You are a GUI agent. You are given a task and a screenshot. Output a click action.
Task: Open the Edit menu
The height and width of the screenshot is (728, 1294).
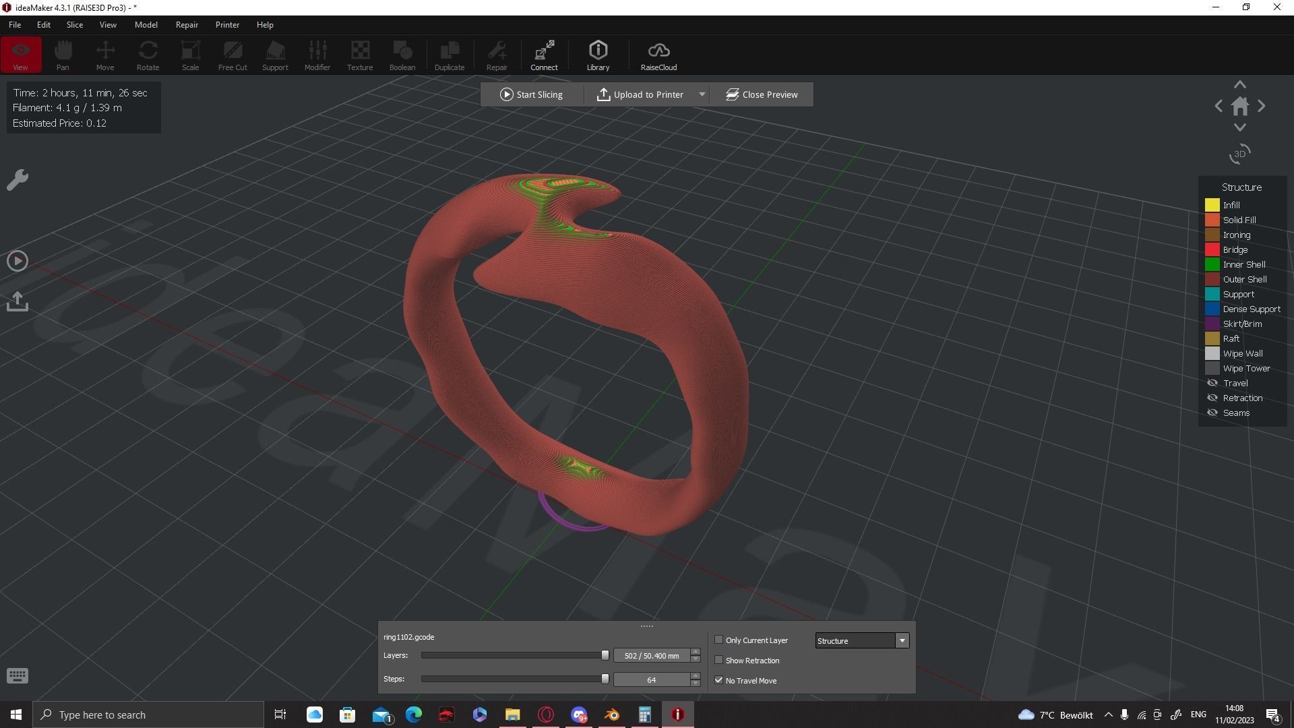coord(44,25)
